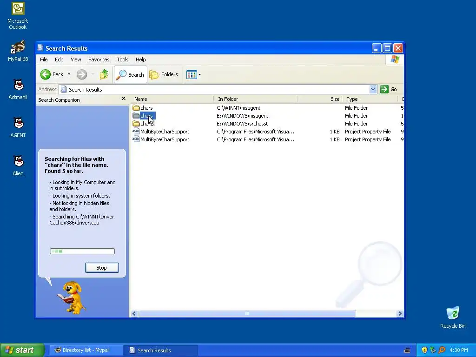The image size is (476, 357).
Task: Launch MyPal 68 desktop shortcut
Action: 18,51
